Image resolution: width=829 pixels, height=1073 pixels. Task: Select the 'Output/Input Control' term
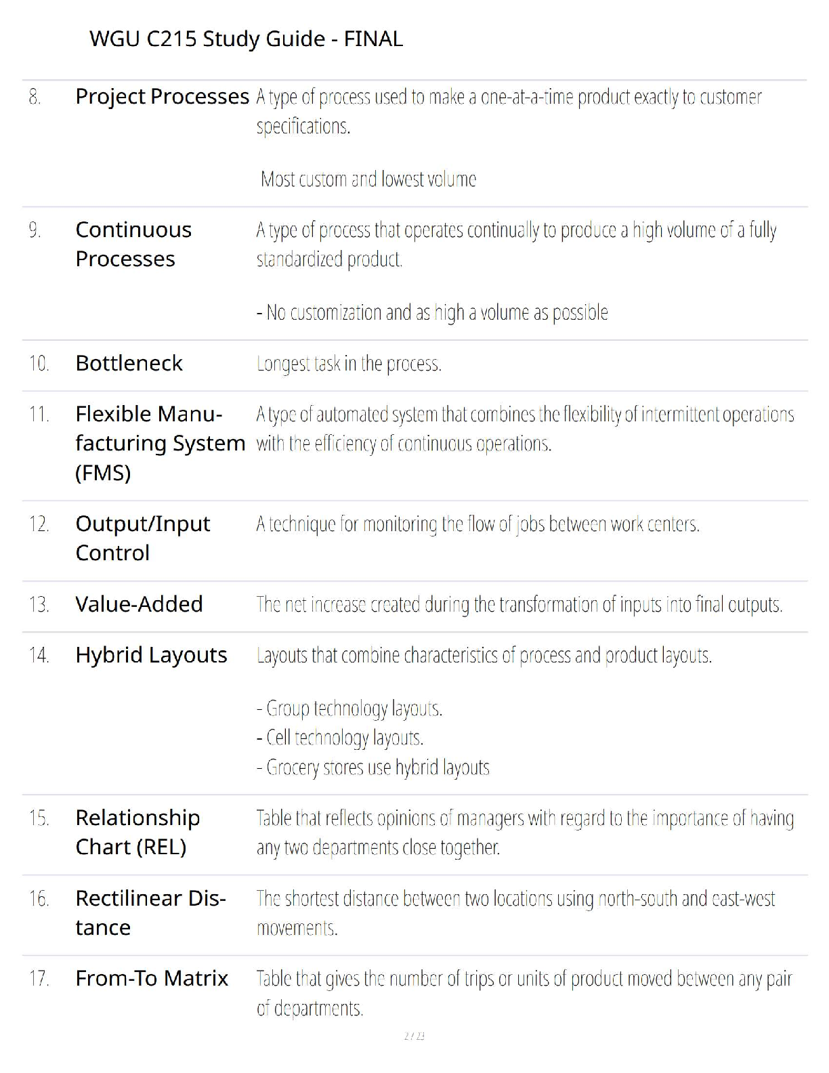coord(142,538)
